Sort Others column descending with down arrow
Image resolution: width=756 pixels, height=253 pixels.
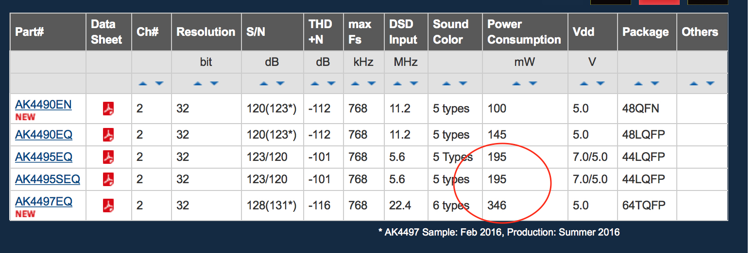[710, 83]
